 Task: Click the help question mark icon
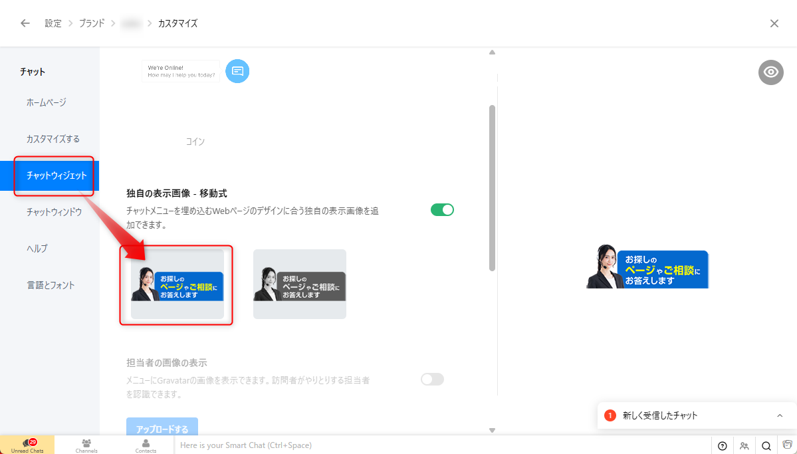pos(723,445)
